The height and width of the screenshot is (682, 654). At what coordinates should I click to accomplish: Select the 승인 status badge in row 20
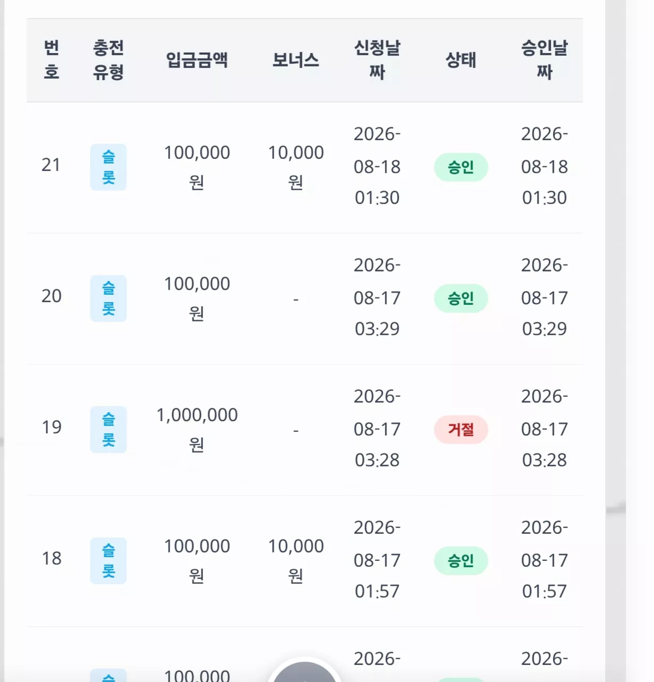tap(461, 299)
